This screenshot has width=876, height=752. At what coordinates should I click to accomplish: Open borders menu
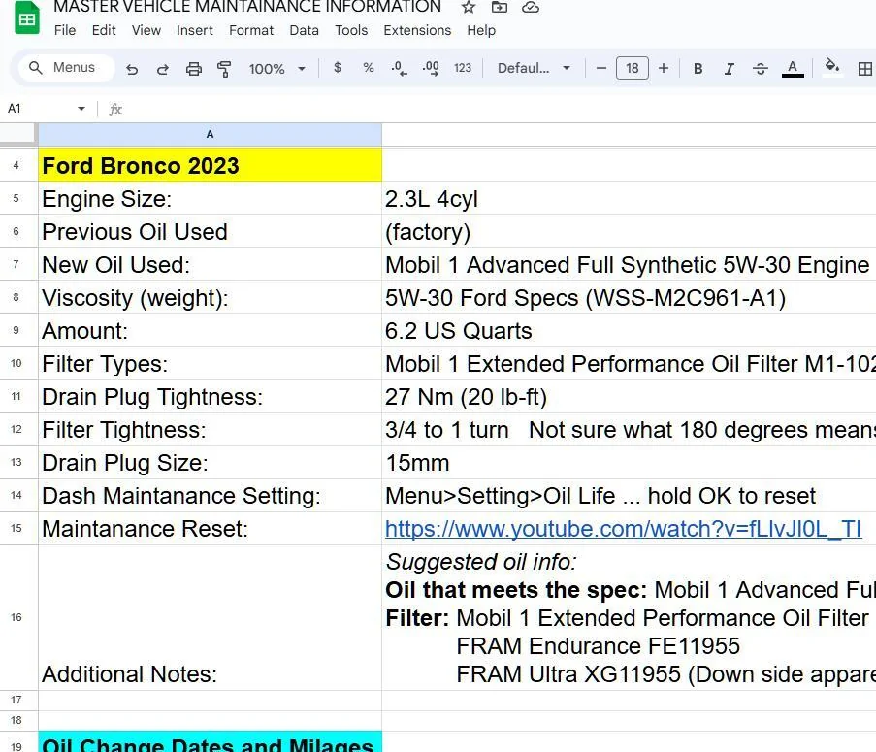pos(864,69)
